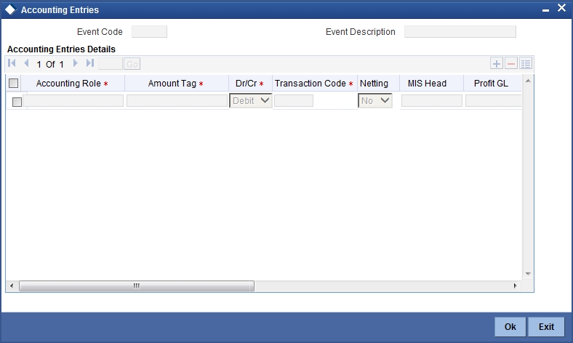
Task: Click the Transaction Code field in row
Action: point(294,101)
